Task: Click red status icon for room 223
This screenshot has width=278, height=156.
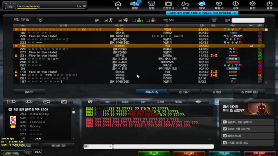Action: click(260, 42)
